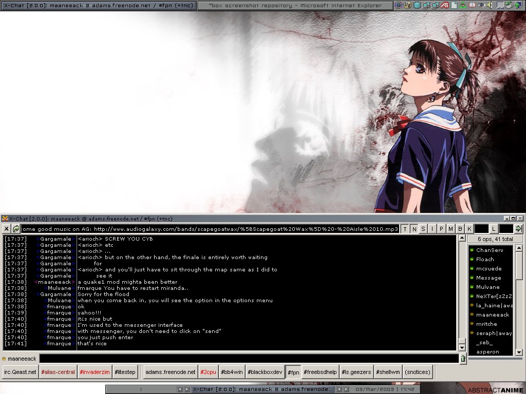Click the channel key black field beside K
526x394 pixels.
[481, 229]
